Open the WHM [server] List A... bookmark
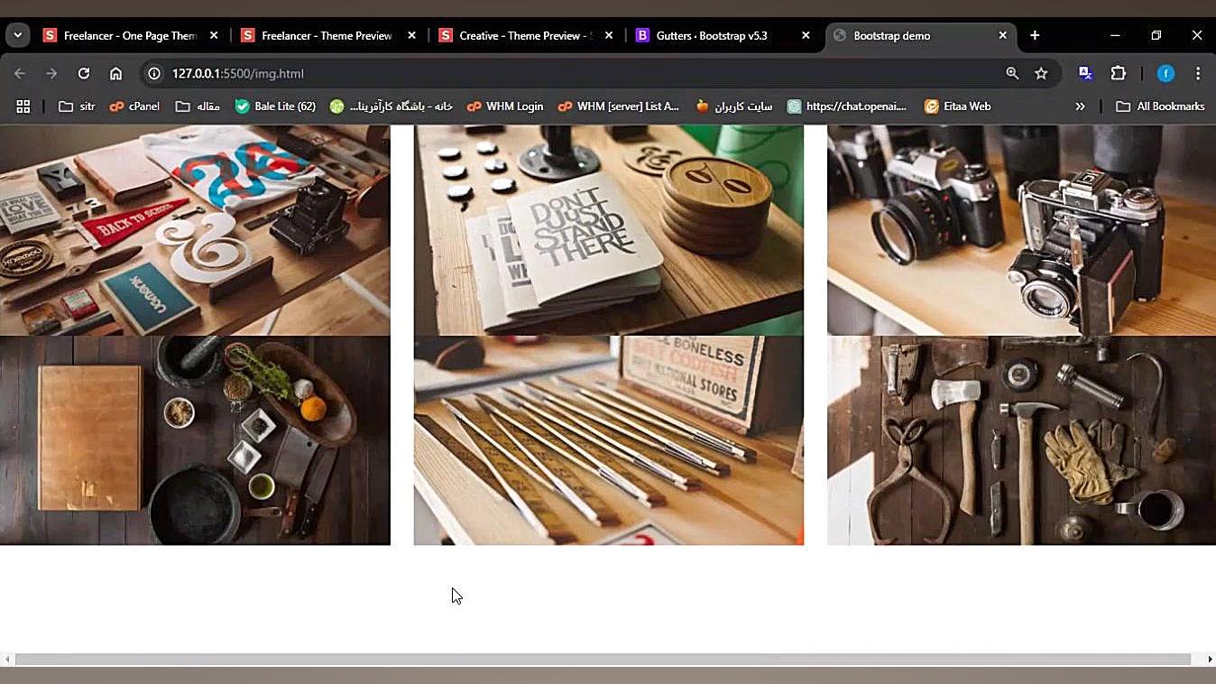1216x684 pixels. [x=618, y=106]
